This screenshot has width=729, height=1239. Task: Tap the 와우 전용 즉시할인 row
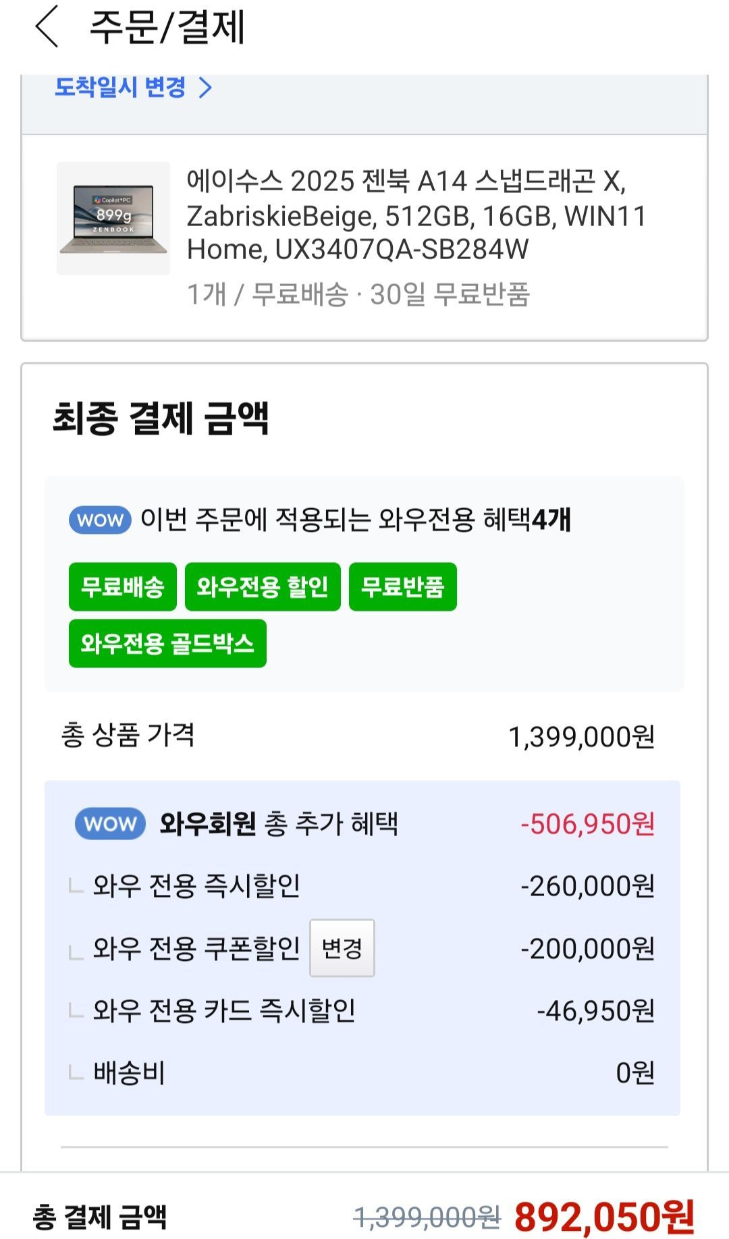click(196, 886)
